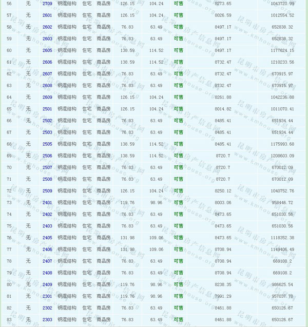View unit 2503 via its link

47,132
